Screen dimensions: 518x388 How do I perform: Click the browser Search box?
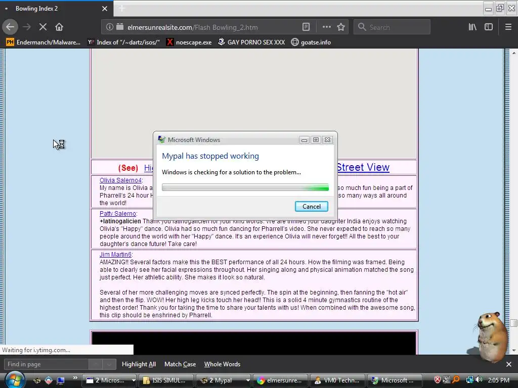click(x=392, y=27)
